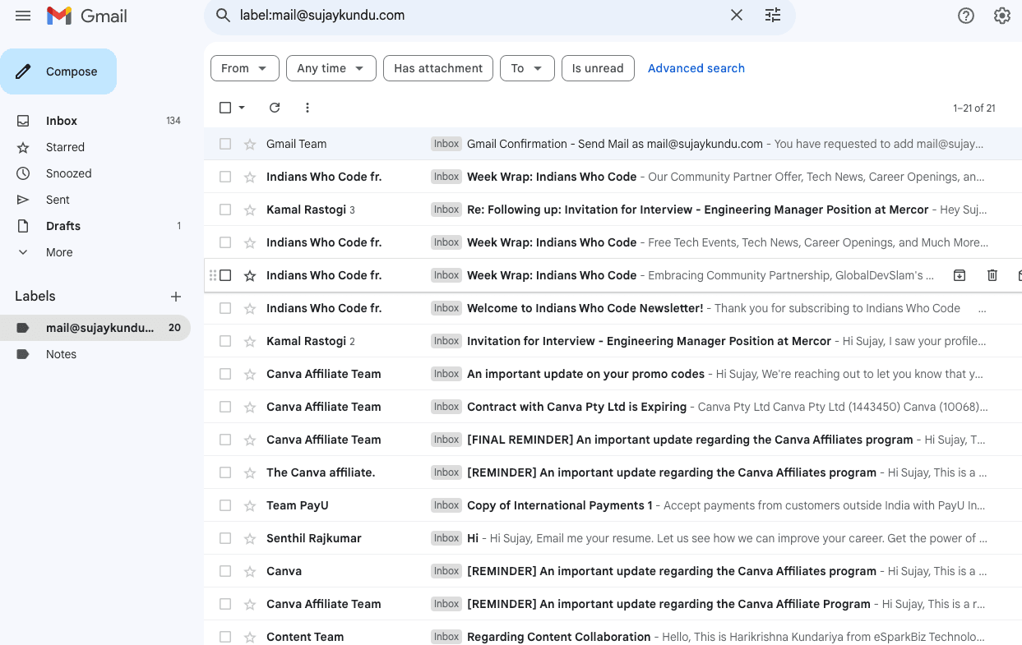Check the checkbox for Kamal Rastogi's email

click(x=224, y=209)
